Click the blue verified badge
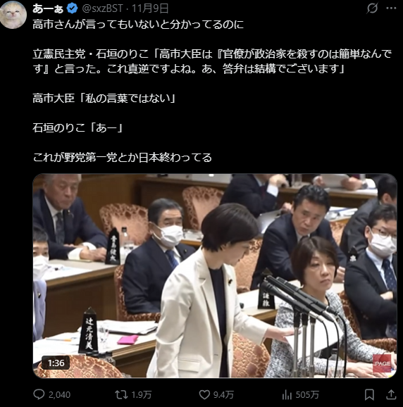 click(x=72, y=8)
